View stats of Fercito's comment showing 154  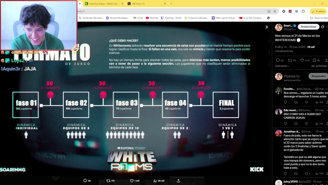click(x=319, y=102)
